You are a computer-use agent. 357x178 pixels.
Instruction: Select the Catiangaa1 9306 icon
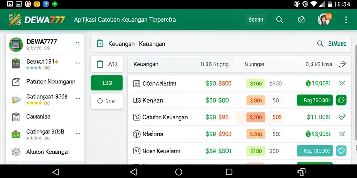pyautogui.click(x=16, y=99)
